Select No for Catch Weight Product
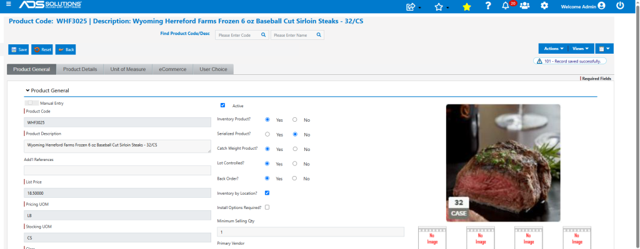 [x=295, y=149]
